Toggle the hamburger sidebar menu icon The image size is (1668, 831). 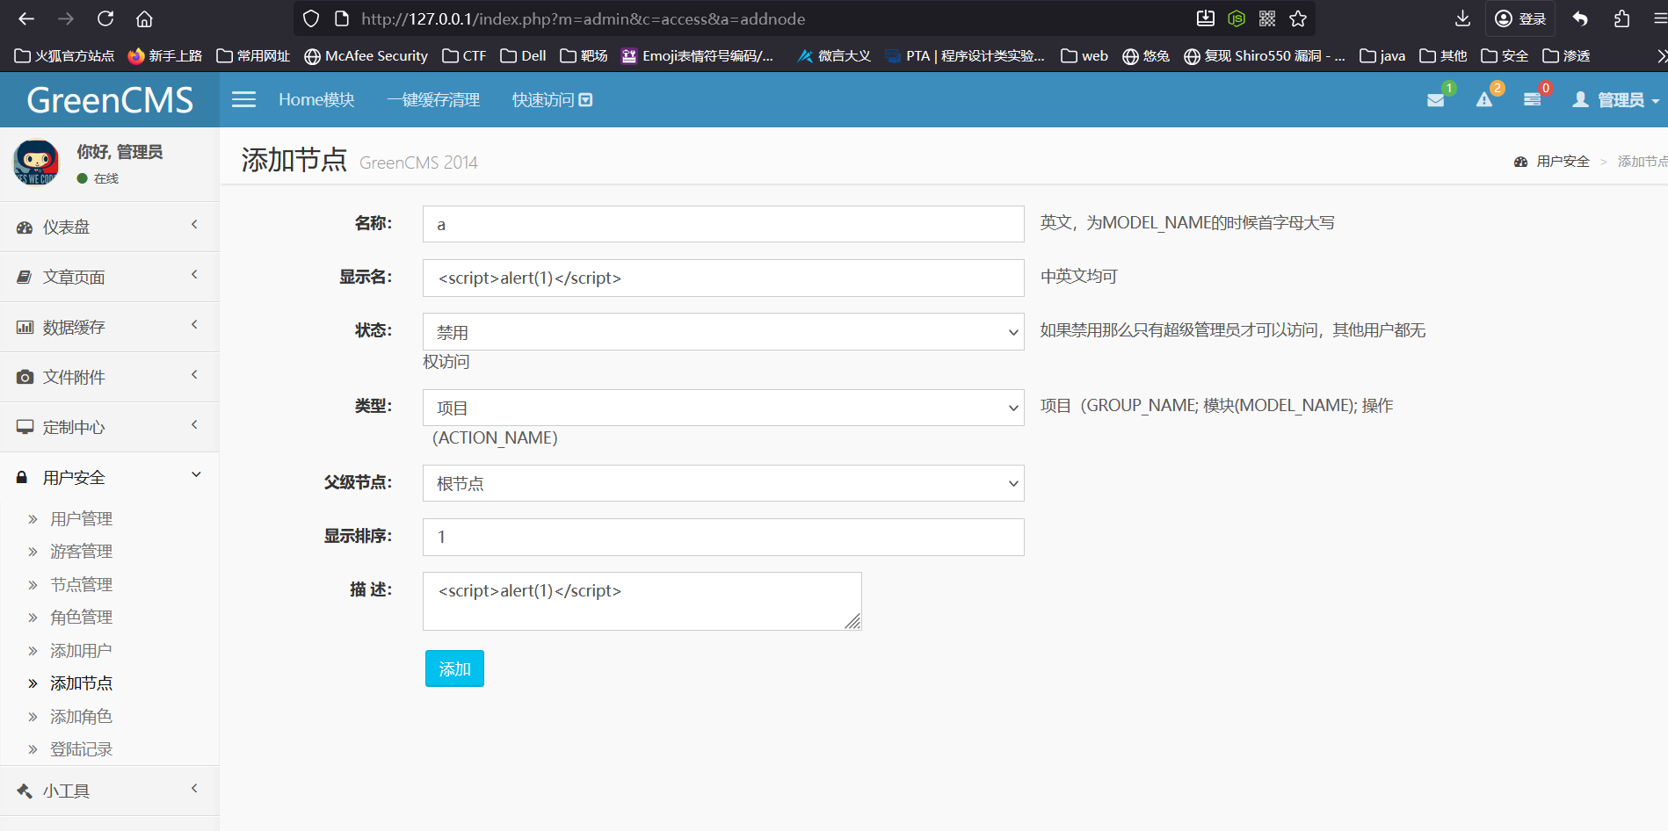pyautogui.click(x=243, y=100)
